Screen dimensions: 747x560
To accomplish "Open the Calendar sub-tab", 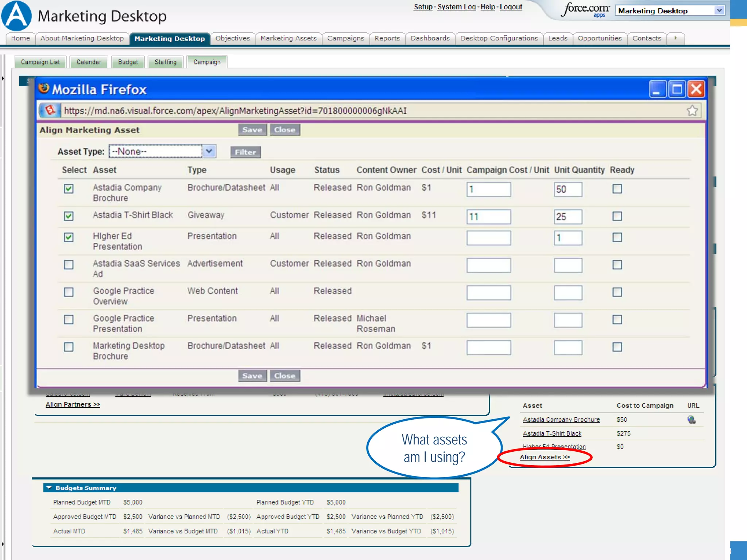I will (x=89, y=62).
